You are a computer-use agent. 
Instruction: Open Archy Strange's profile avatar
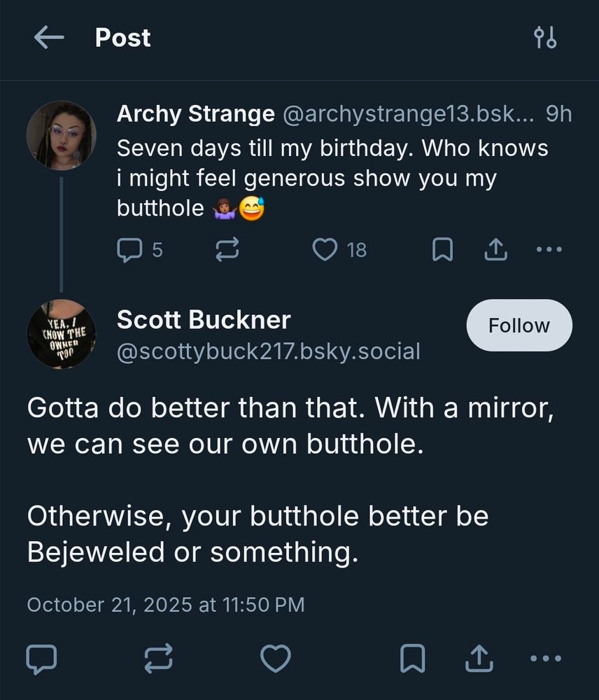tap(62, 135)
